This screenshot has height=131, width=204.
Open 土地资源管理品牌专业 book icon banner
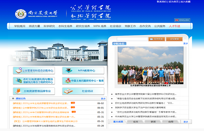coord(34,91)
